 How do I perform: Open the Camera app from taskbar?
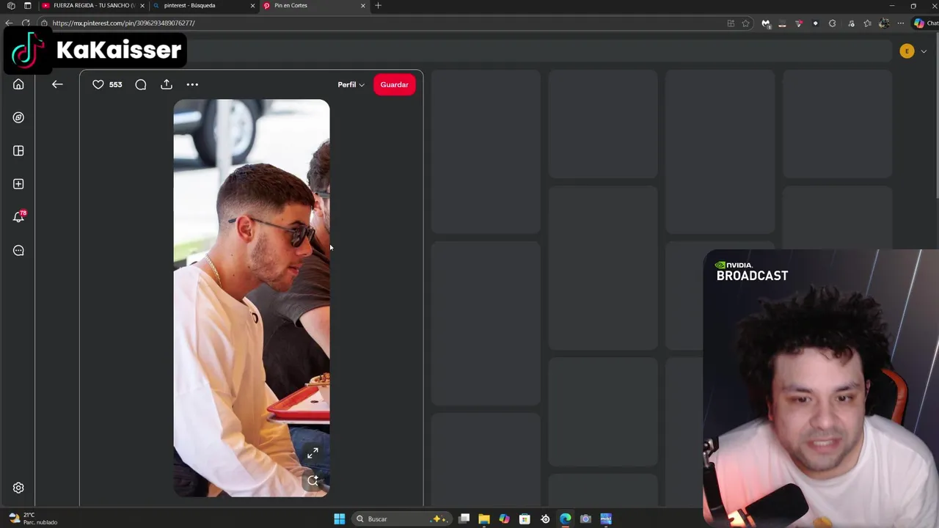[x=585, y=518]
